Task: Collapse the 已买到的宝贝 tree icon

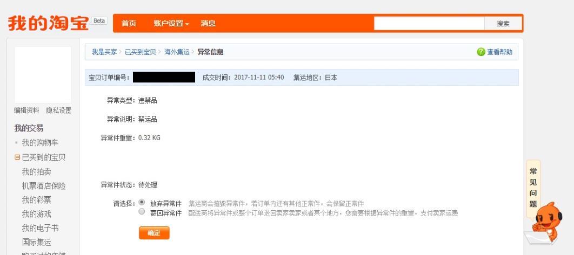Action: (17, 157)
